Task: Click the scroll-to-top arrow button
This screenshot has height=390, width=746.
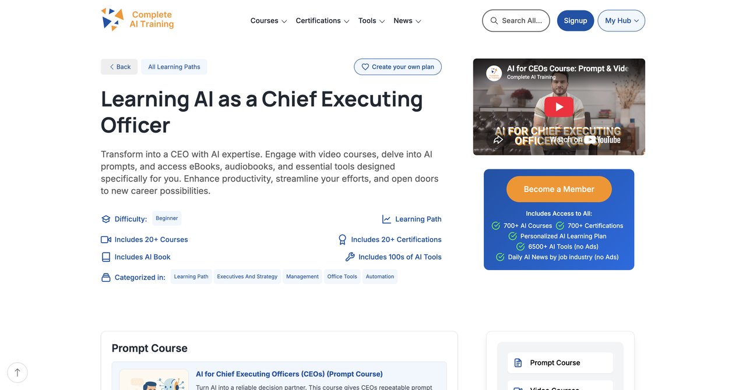Action: [17, 373]
